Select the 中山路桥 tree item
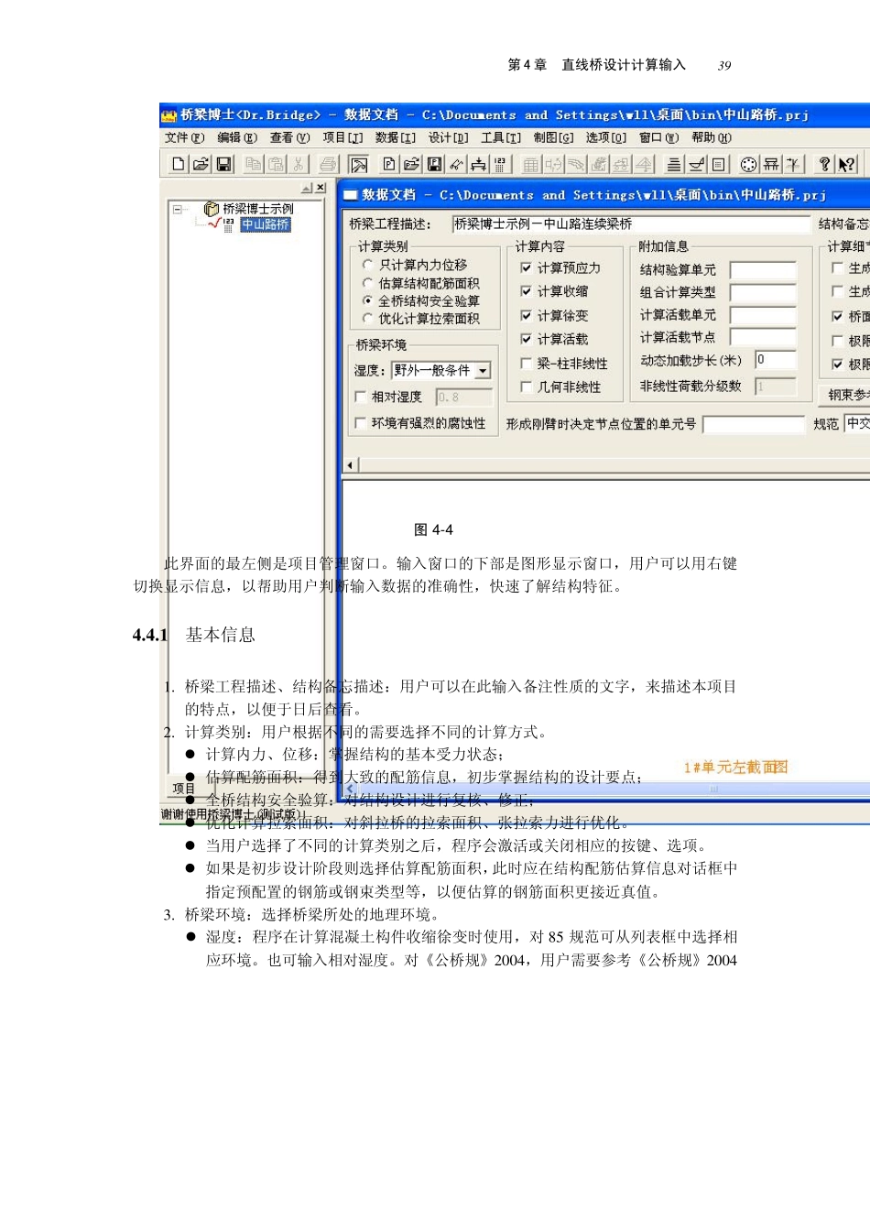Image resolution: width=870 pixels, height=1231 pixels. click(x=266, y=224)
